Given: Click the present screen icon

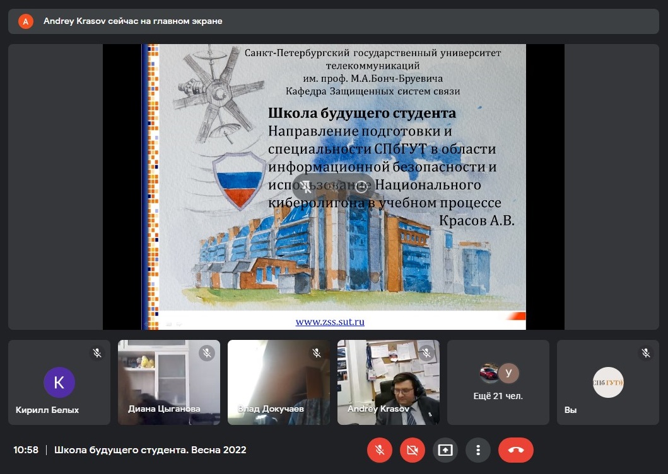Looking at the screenshot, I should pyautogui.click(x=445, y=450).
